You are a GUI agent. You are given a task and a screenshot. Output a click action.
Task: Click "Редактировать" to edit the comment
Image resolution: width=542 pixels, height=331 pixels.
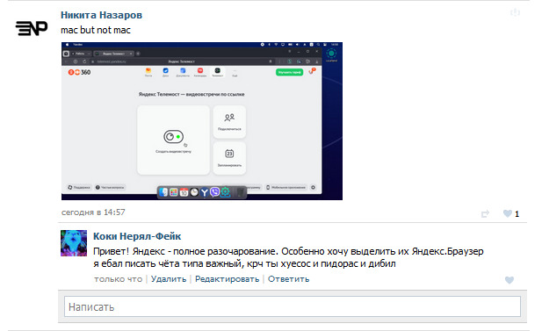(x=228, y=279)
